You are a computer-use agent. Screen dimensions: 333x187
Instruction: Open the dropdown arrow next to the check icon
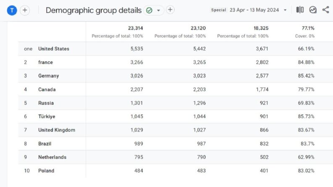[158, 10]
